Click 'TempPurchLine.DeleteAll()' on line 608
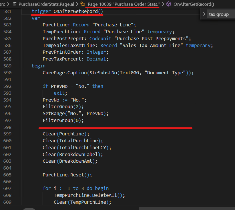Viewport: 235px width, 210px height. point(88,195)
